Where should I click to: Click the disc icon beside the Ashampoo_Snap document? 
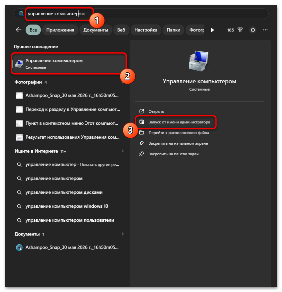(x=19, y=248)
